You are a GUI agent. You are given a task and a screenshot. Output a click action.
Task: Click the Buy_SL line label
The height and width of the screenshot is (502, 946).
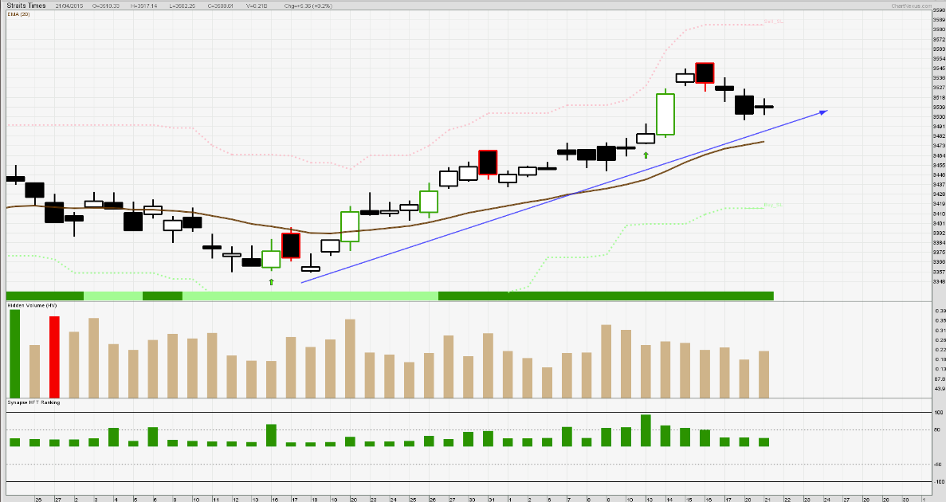pyautogui.click(x=773, y=206)
